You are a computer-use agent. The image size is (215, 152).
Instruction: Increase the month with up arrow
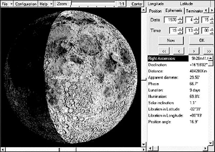click(x=196, y=18)
